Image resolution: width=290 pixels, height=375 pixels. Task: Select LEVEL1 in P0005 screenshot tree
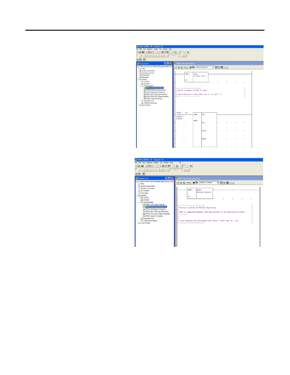point(146,198)
